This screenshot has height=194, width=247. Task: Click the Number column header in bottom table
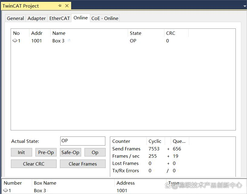[17, 183]
